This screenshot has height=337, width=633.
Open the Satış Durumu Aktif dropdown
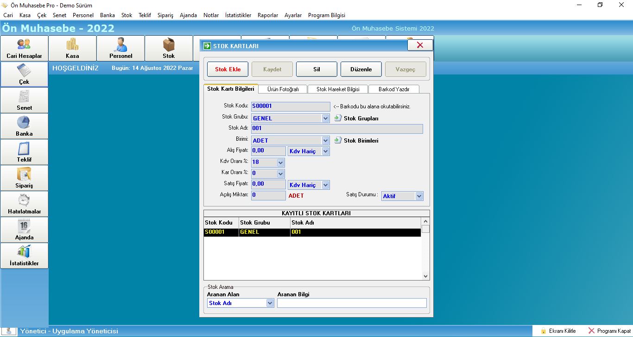(x=419, y=196)
